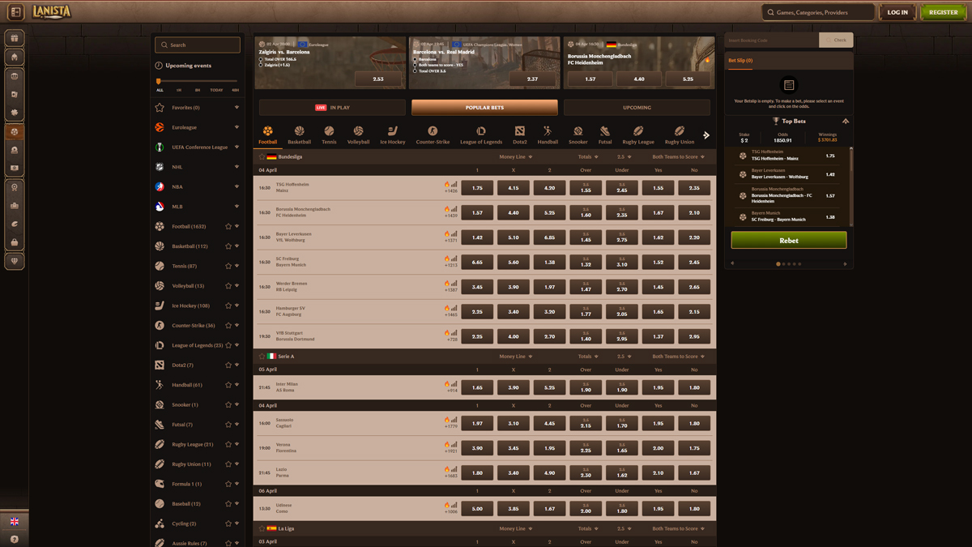The image size is (972, 547).
Task: Toggle favorite star for the Tennis category
Action: click(x=228, y=267)
